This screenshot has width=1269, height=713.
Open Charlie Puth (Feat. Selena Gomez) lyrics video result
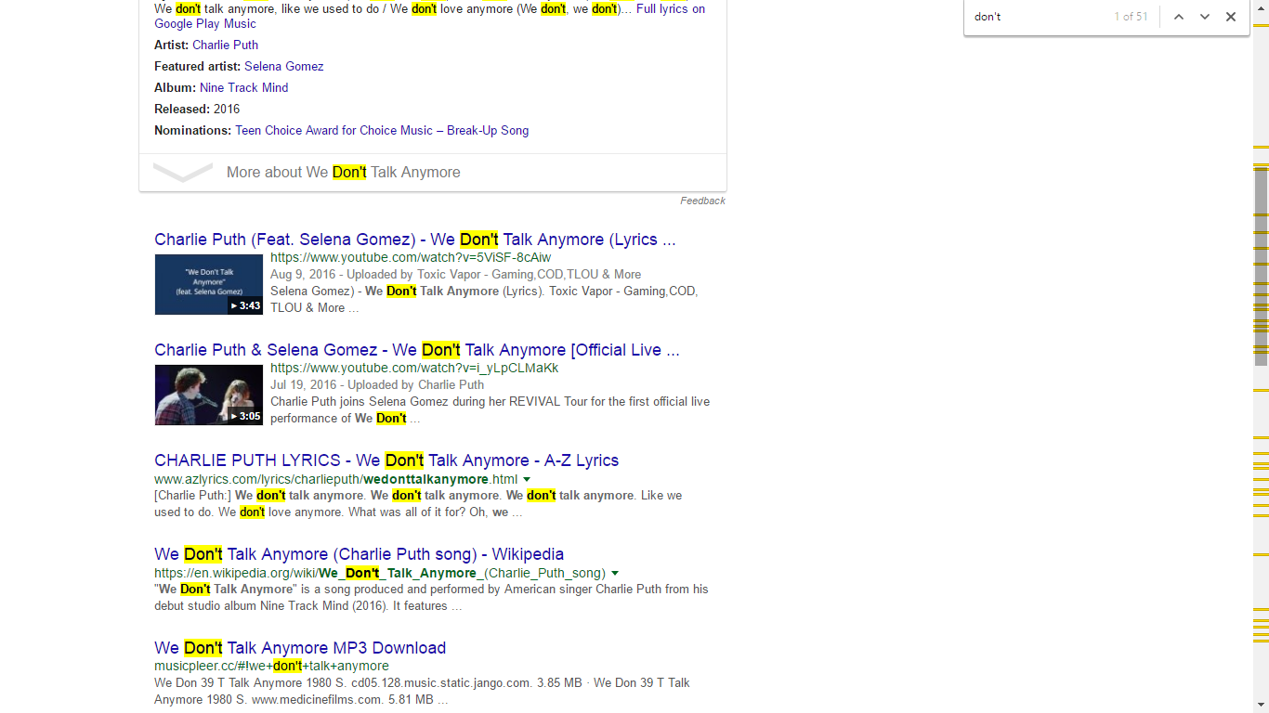(x=415, y=240)
